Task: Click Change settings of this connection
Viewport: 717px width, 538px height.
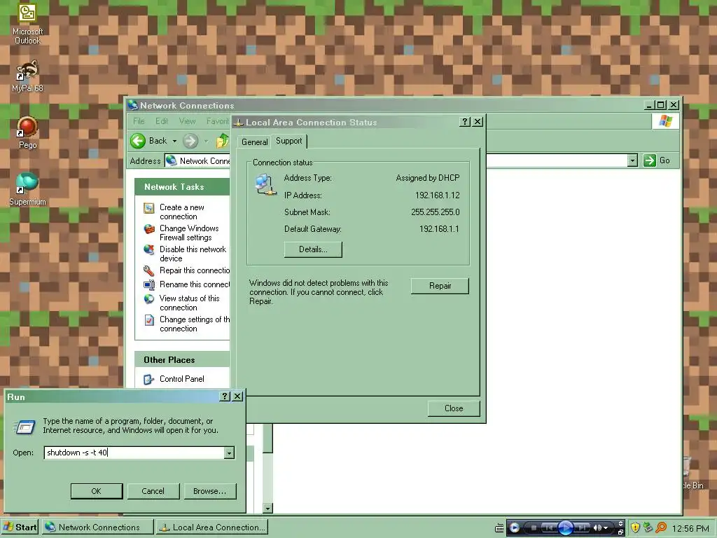Action: pos(195,324)
